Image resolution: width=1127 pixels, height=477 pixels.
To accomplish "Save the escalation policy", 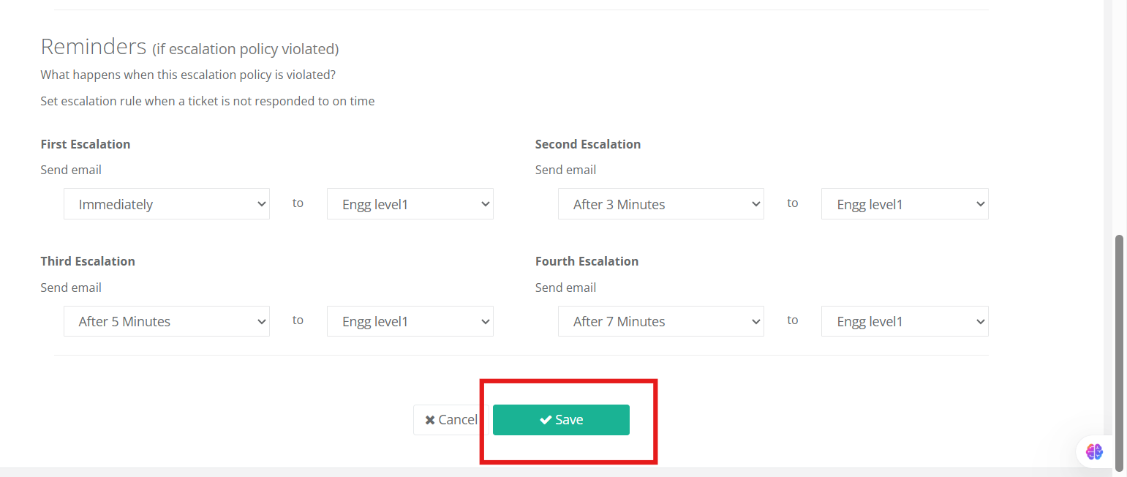I will coord(561,420).
